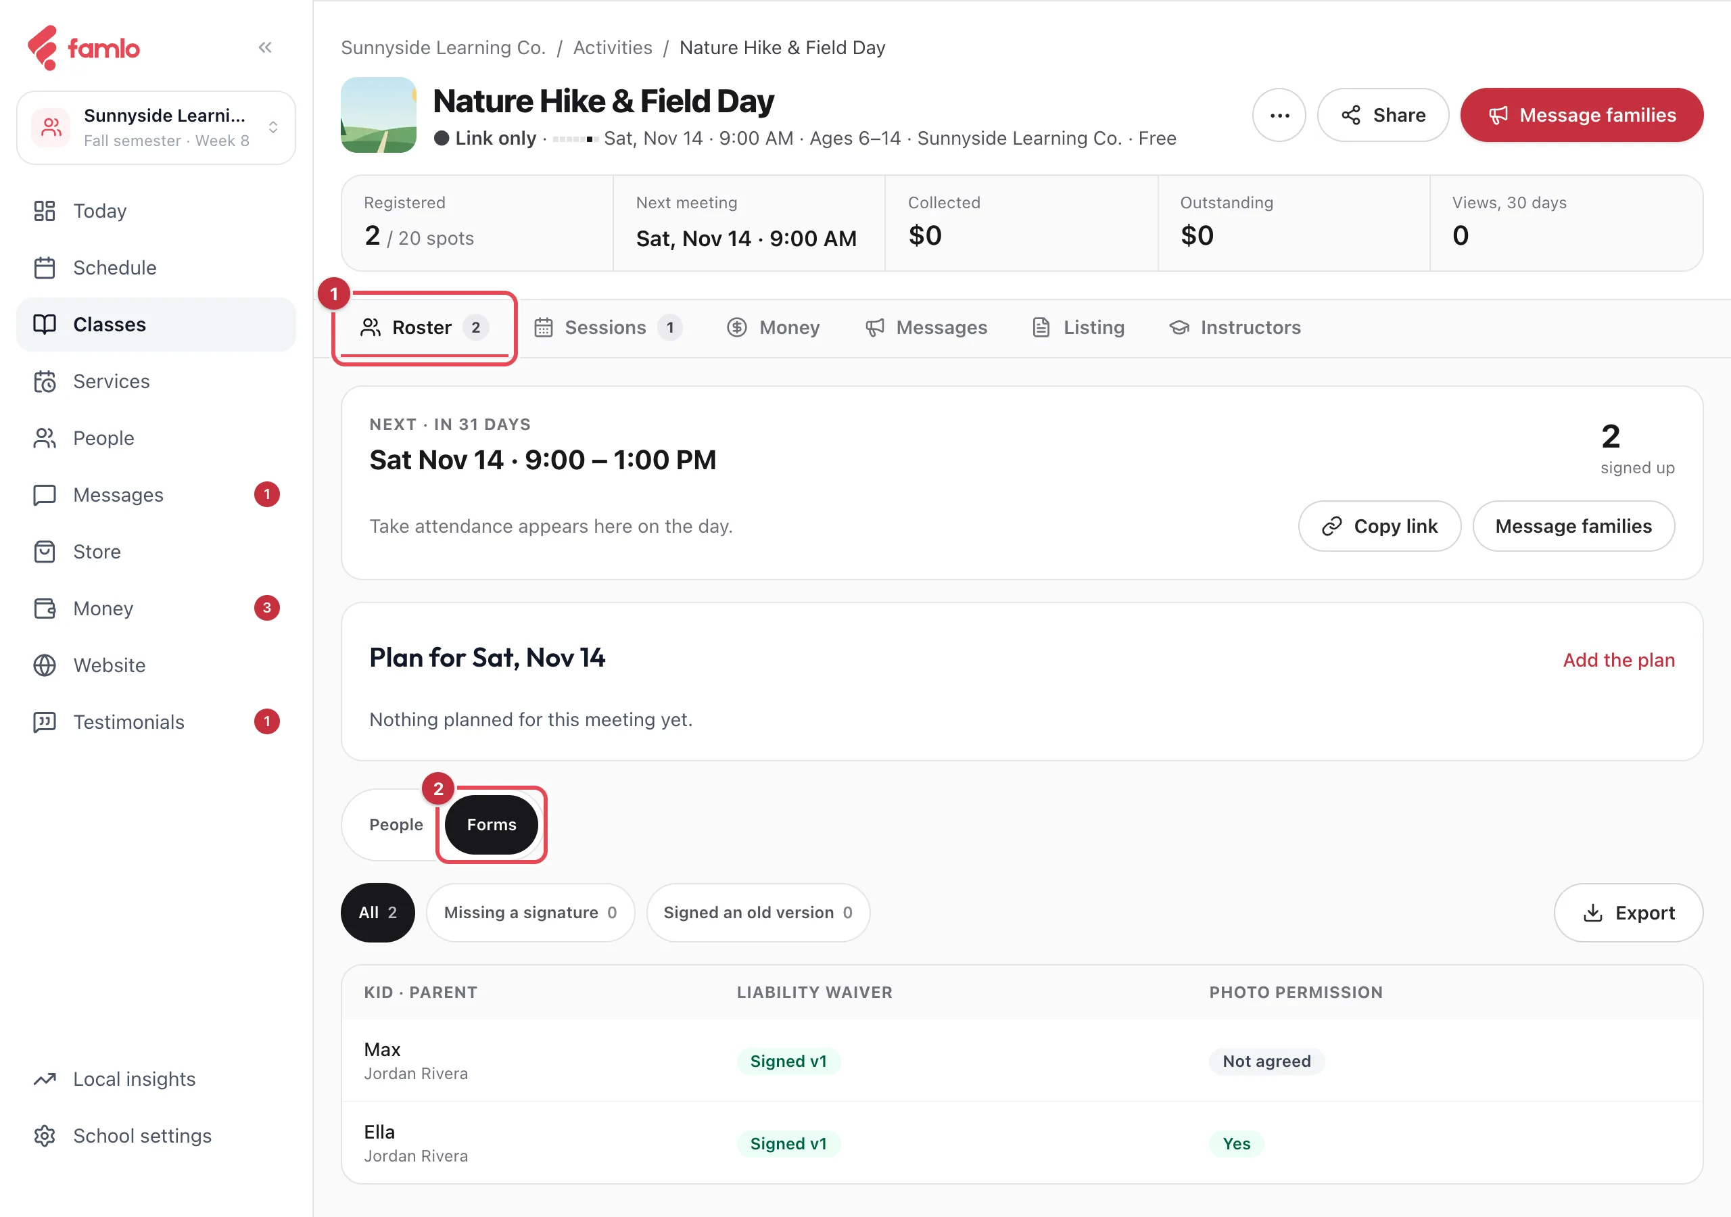Switch to the Instructors tab

tap(1235, 327)
